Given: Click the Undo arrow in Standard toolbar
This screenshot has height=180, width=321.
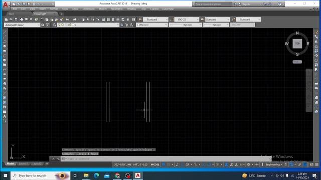Looking at the screenshot, I should point(67,19).
